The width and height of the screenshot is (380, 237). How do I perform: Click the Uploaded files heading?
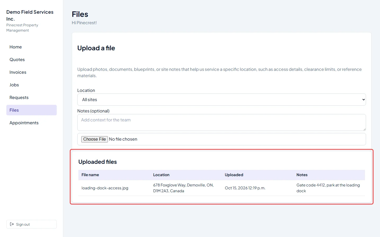click(97, 162)
